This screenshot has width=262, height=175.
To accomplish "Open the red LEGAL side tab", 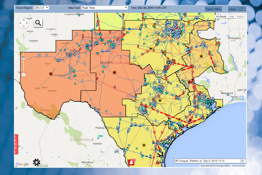I will click(16, 144).
